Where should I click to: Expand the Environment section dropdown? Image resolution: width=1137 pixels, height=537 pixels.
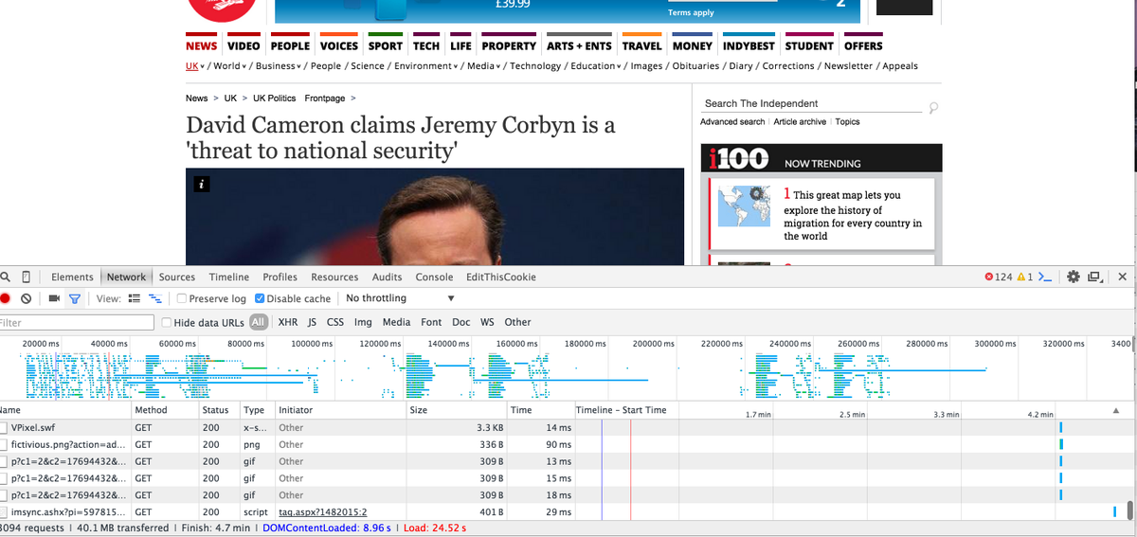pos(457,66)
